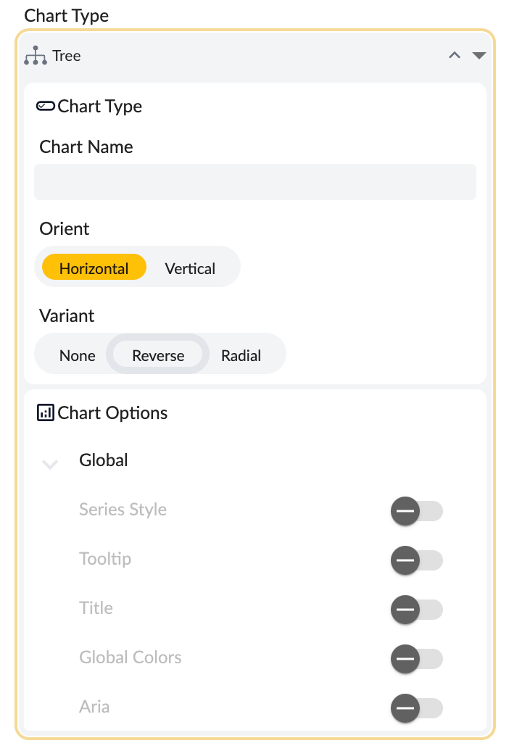Open the chart type dropdown arrow
The width and height of the screenshot is (509, 751).
click(x=479, y=55)
